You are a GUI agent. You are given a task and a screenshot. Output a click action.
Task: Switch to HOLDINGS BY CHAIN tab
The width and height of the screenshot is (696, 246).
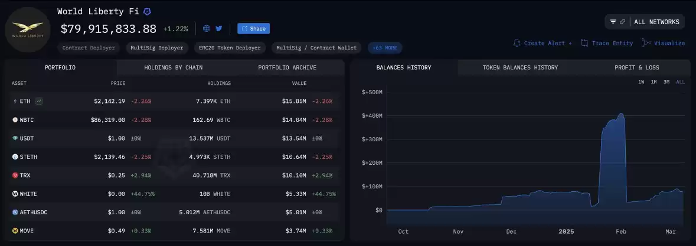(173, 68)
